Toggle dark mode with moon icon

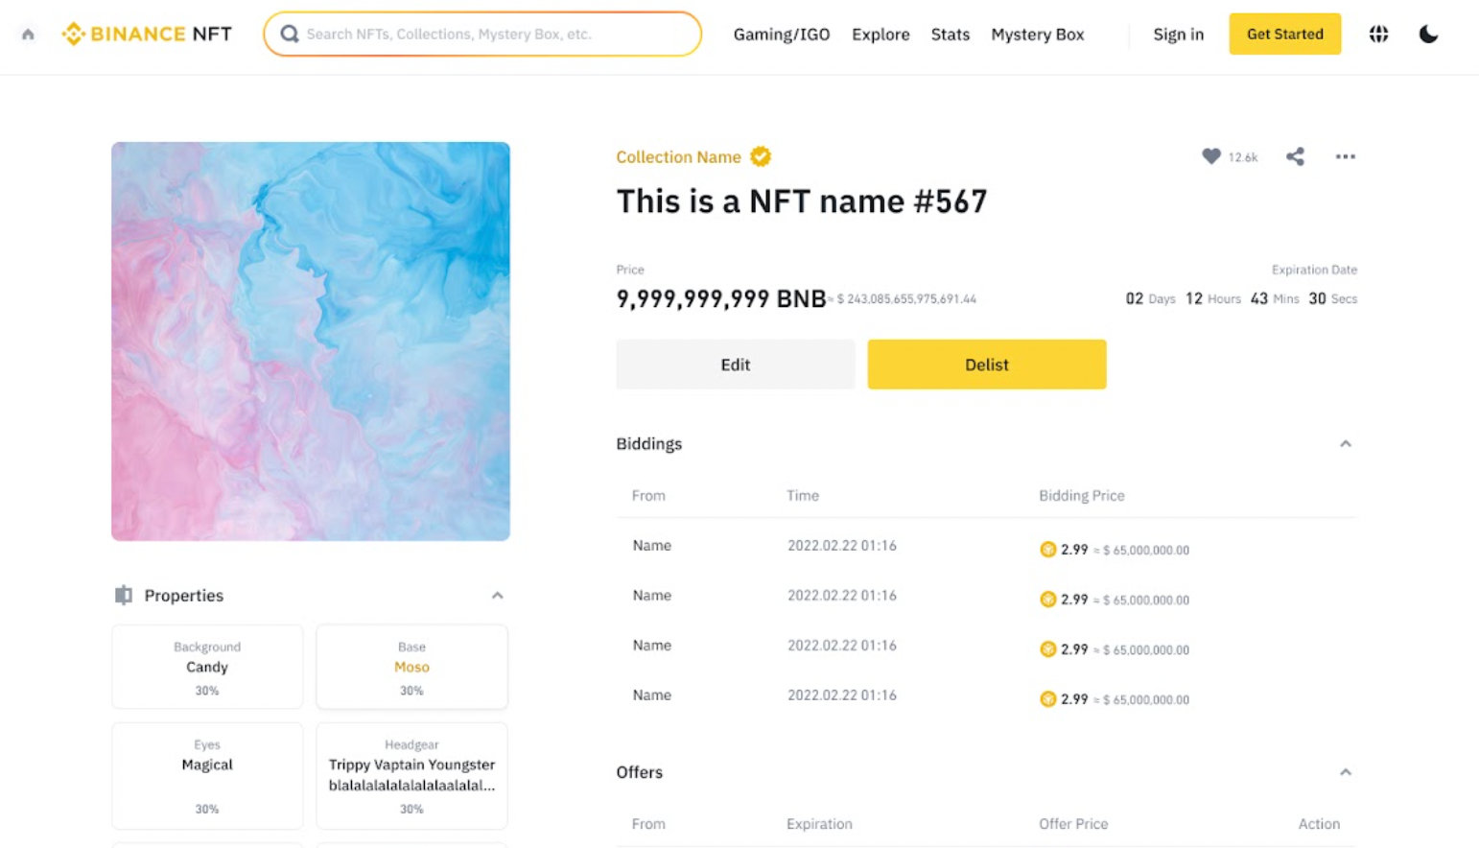[1428, 35]
